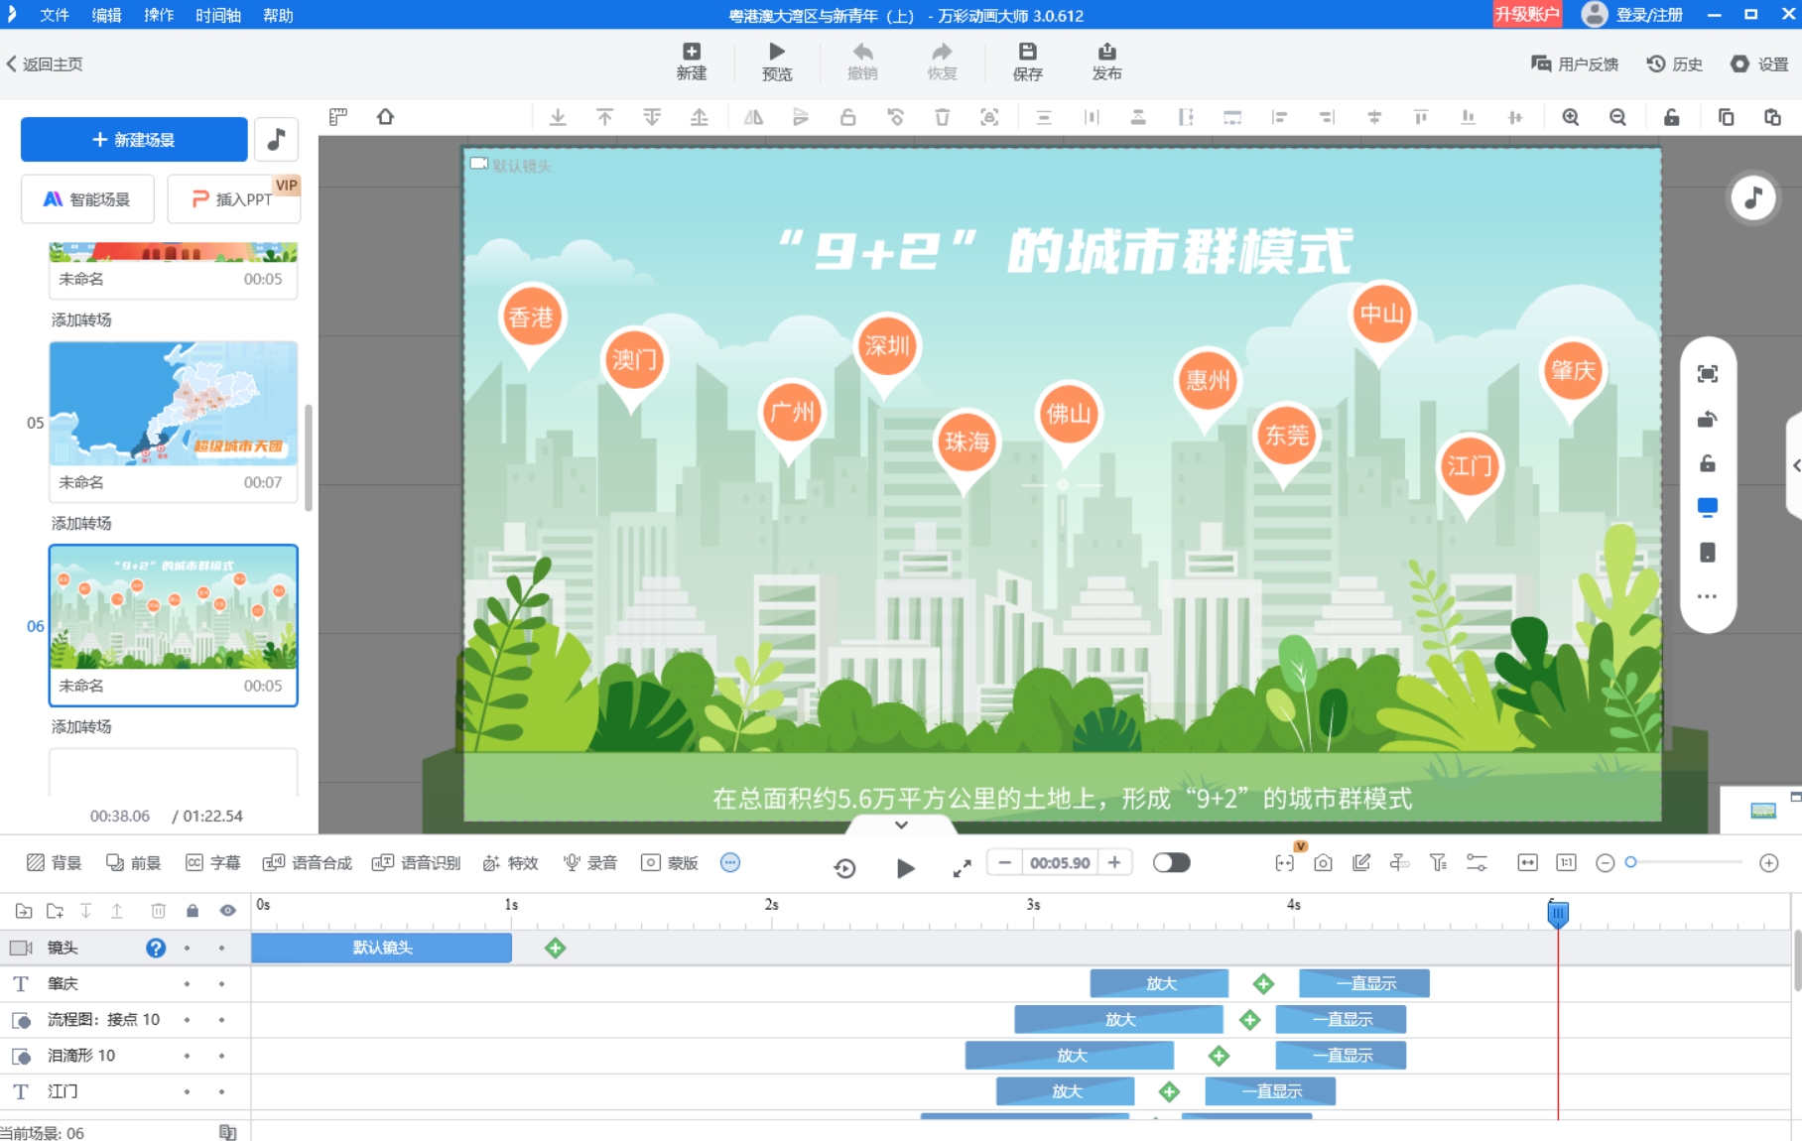The image size is (1802, 1141).
Task: Click the 智能场景 button
Action: pos(87,198)
